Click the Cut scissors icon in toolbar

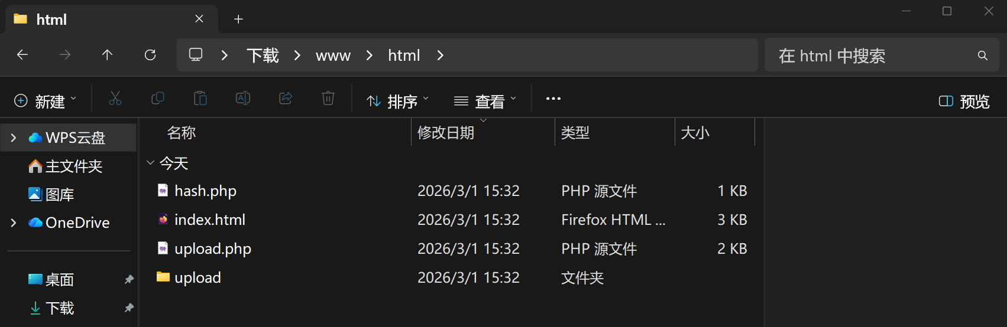coord(115,99)
